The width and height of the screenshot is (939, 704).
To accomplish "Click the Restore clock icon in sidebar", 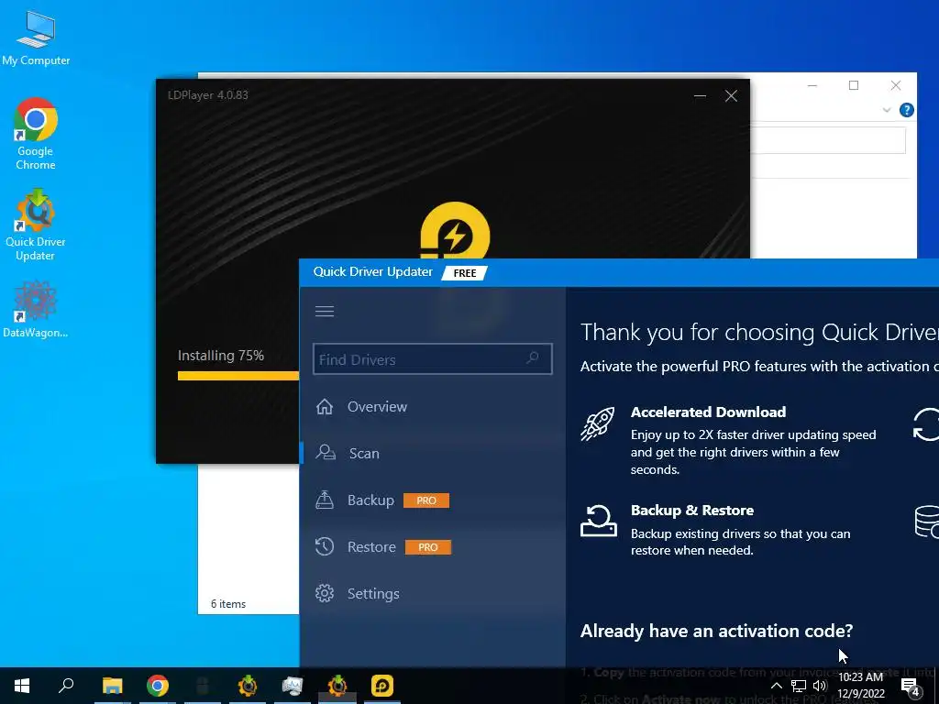I will (x=325, y=546).
